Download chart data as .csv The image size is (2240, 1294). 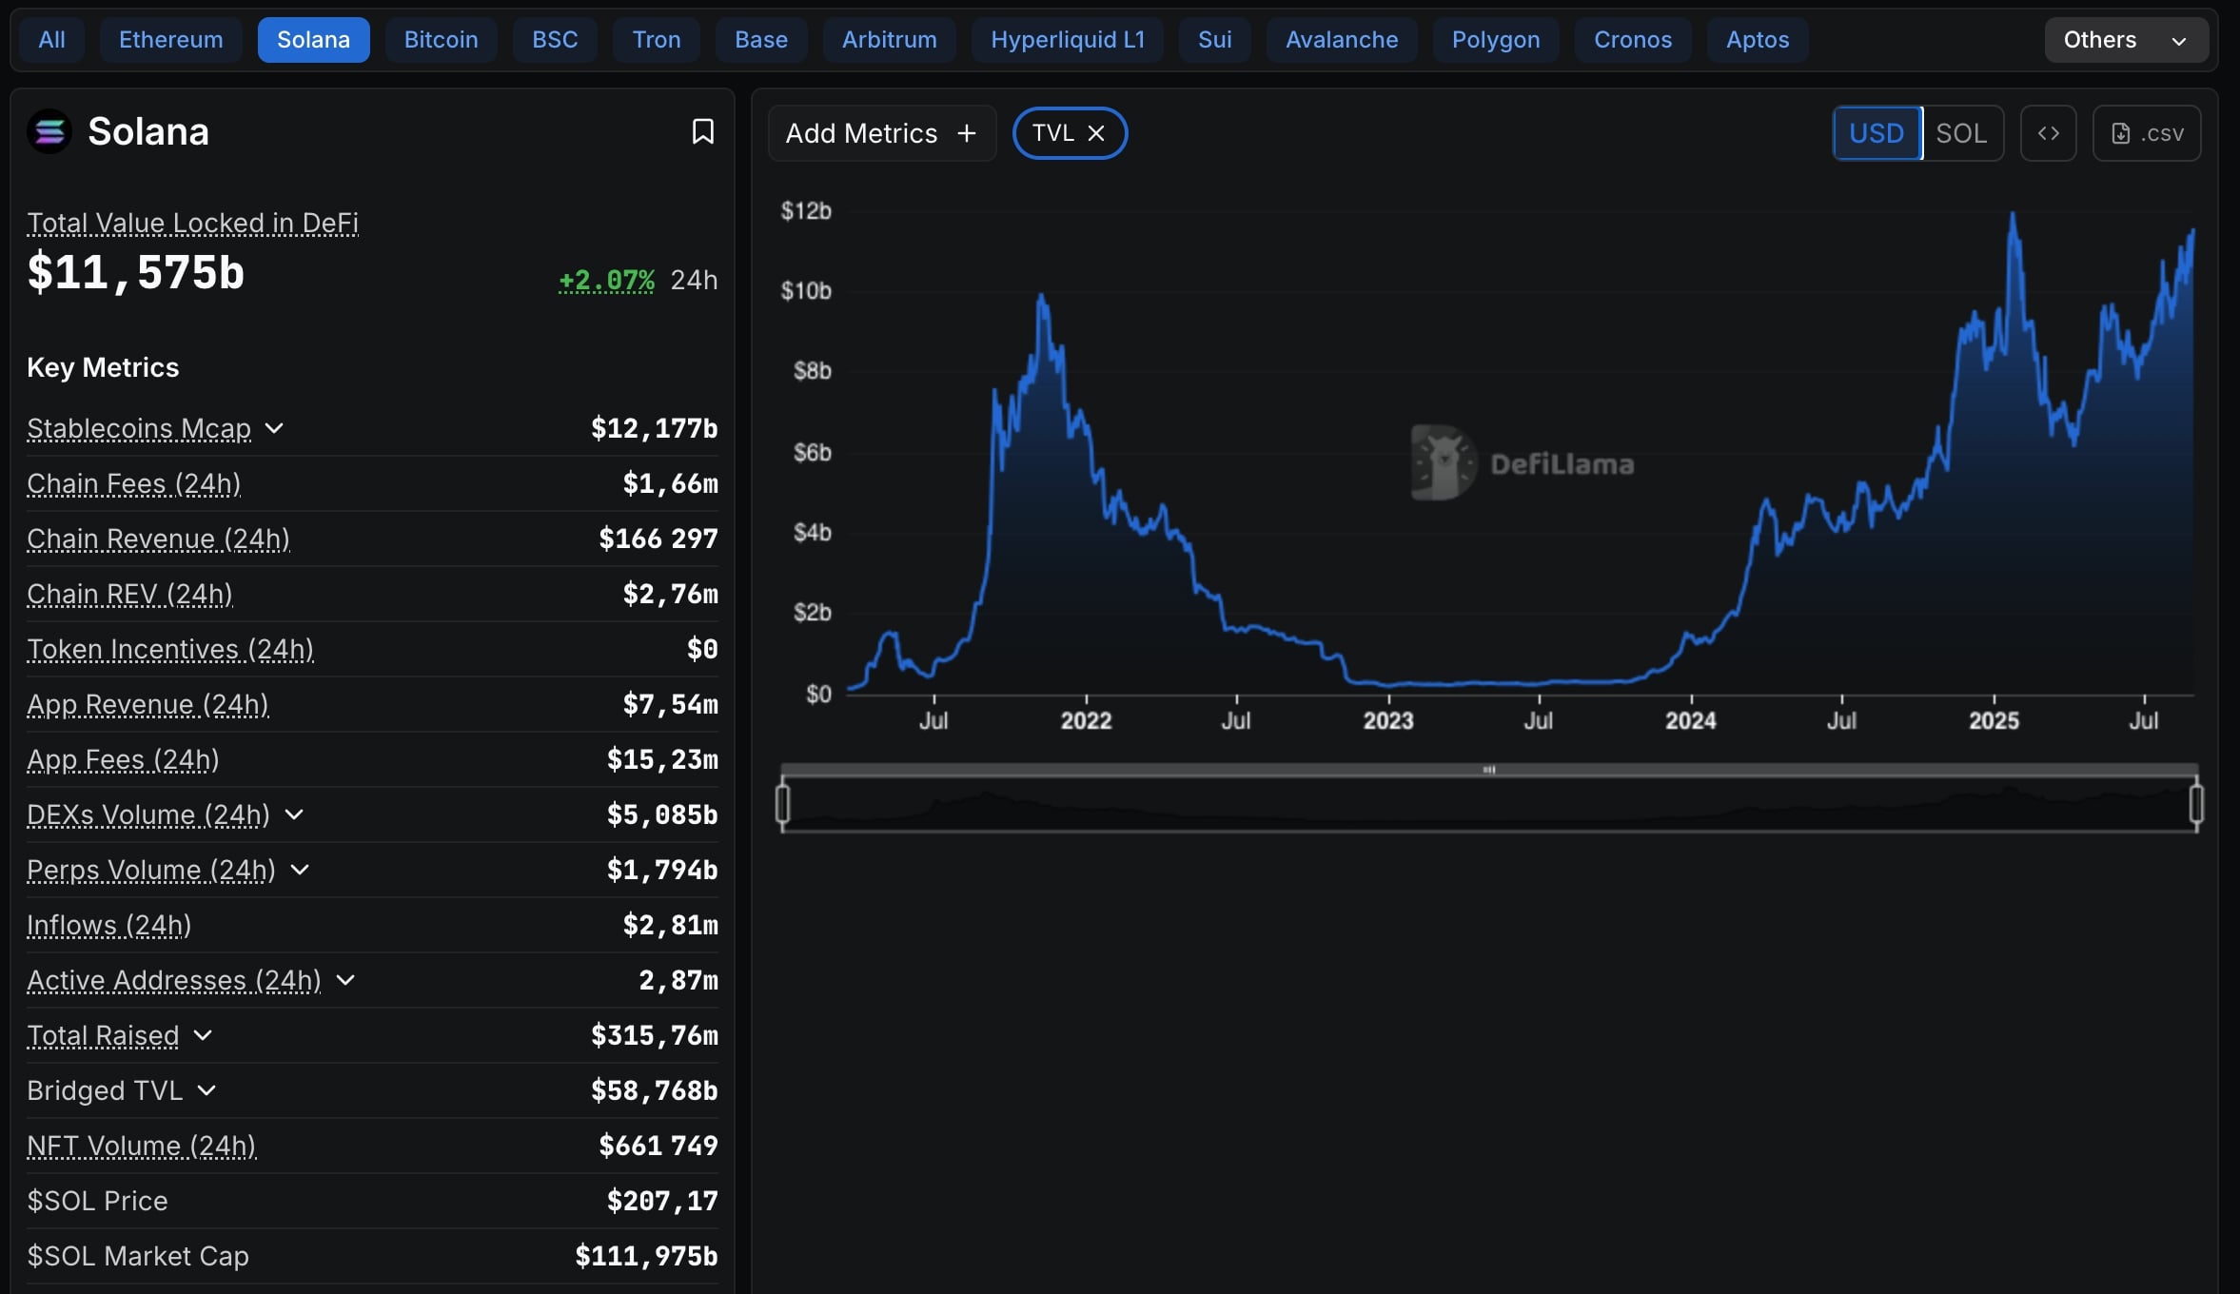click(x=2147, y=133)
